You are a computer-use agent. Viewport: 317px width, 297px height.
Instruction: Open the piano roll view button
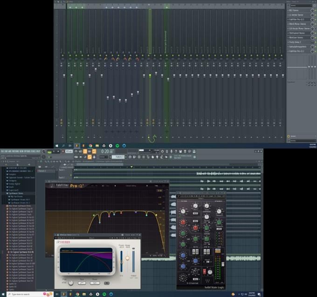tap(134, 157)
